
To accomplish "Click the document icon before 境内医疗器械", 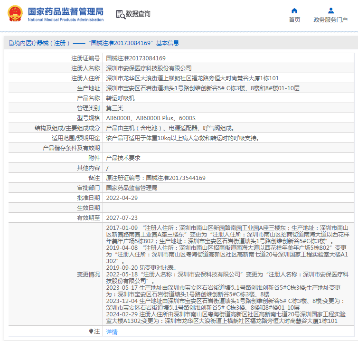I will pyautogui.click(x=11, y=43).
